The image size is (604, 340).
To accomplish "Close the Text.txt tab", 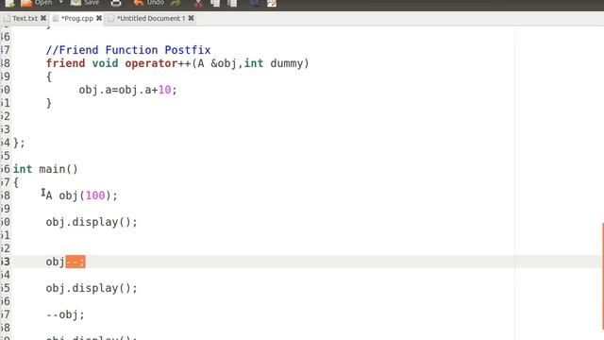I will 43,18.
